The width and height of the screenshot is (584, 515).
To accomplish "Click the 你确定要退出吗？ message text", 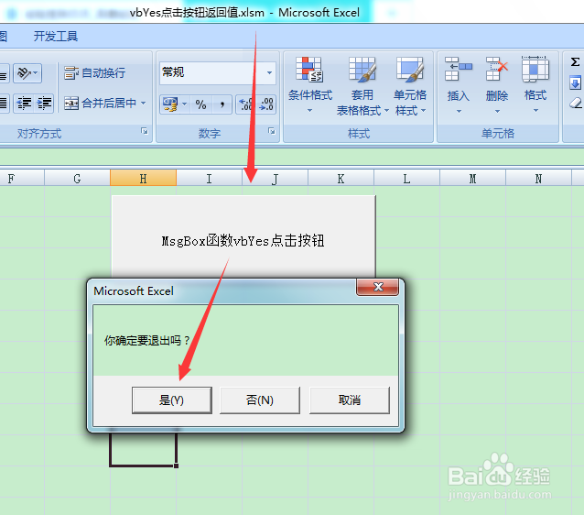I will (x=147, y=341).
